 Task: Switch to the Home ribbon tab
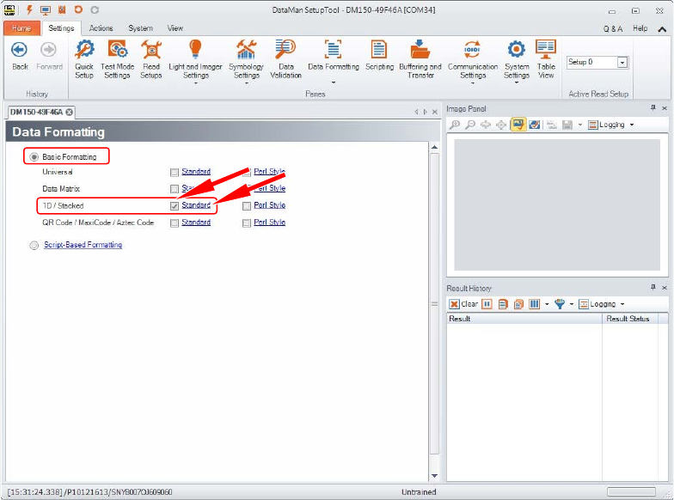(x=21, y=28)
